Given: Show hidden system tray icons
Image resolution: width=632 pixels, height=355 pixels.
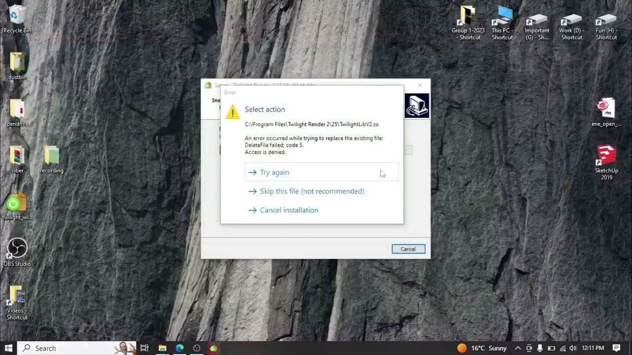Looking at the screenshot, I should click(x=517, y=348).
